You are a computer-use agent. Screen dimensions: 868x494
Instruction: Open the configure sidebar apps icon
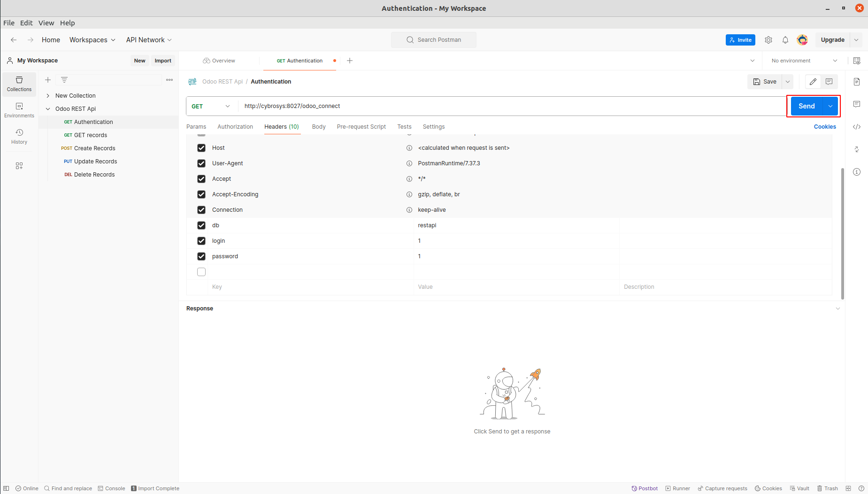(19, 166)
